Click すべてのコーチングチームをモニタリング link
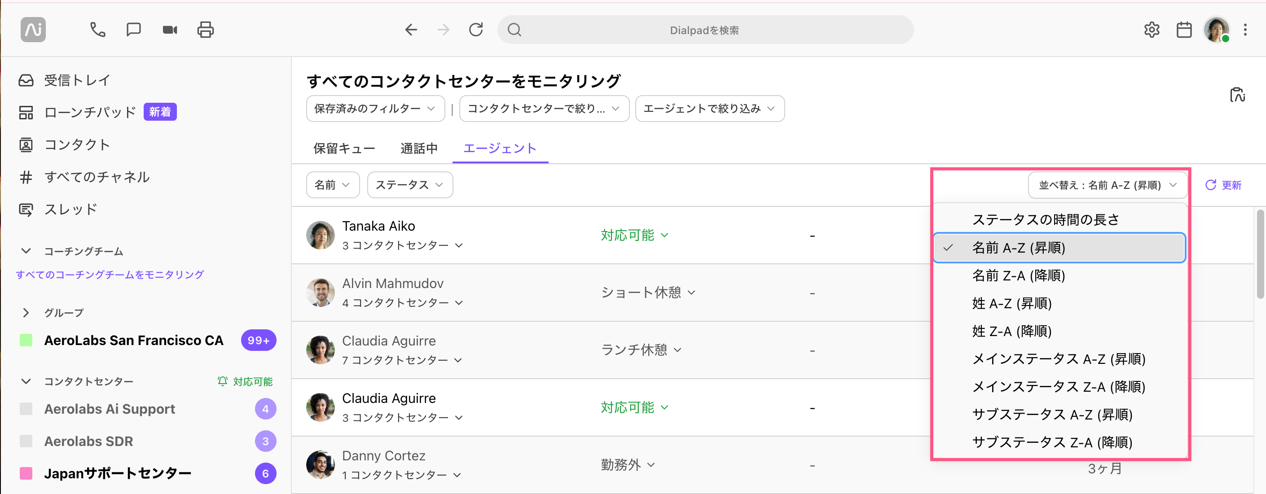Image resolution: width=1266 pixels, height=494 pixels. point(110,275)
